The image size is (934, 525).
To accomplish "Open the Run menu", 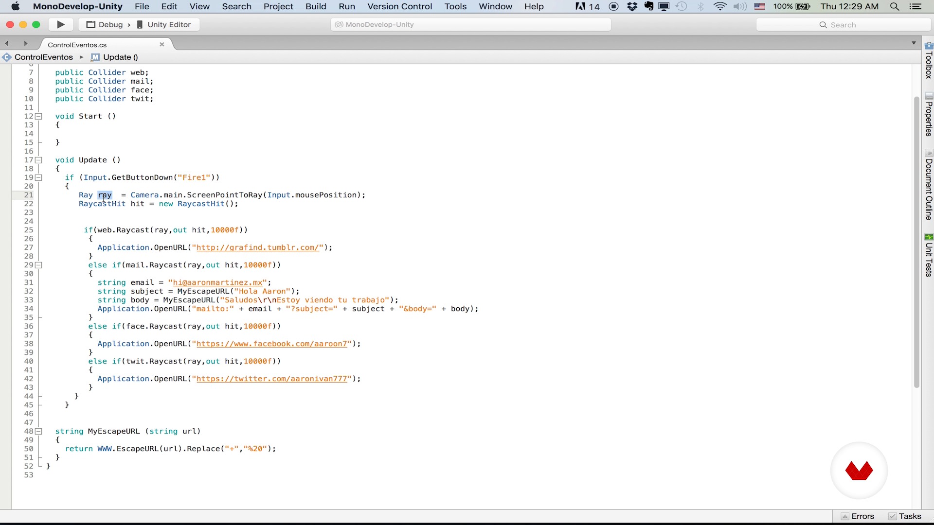I will point(347,6).
